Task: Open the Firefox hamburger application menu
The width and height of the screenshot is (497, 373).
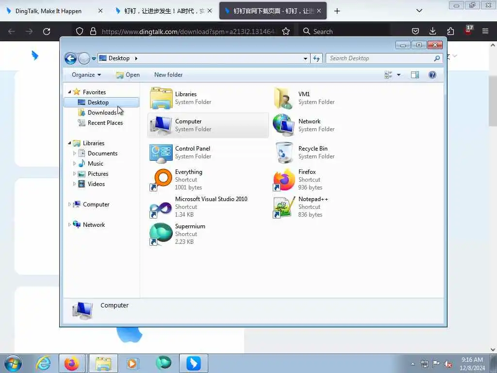Action: (485, 31)
